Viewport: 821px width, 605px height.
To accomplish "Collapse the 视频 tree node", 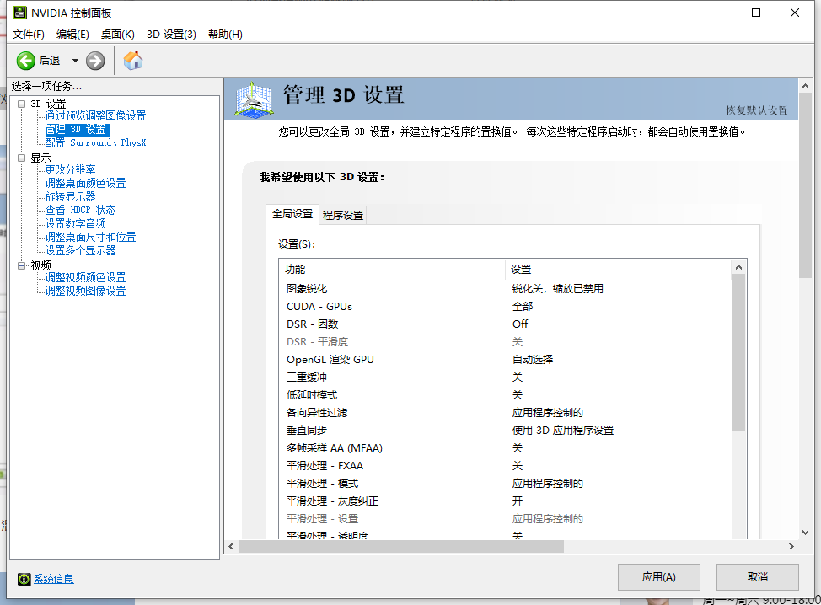I will coord(22,265).
